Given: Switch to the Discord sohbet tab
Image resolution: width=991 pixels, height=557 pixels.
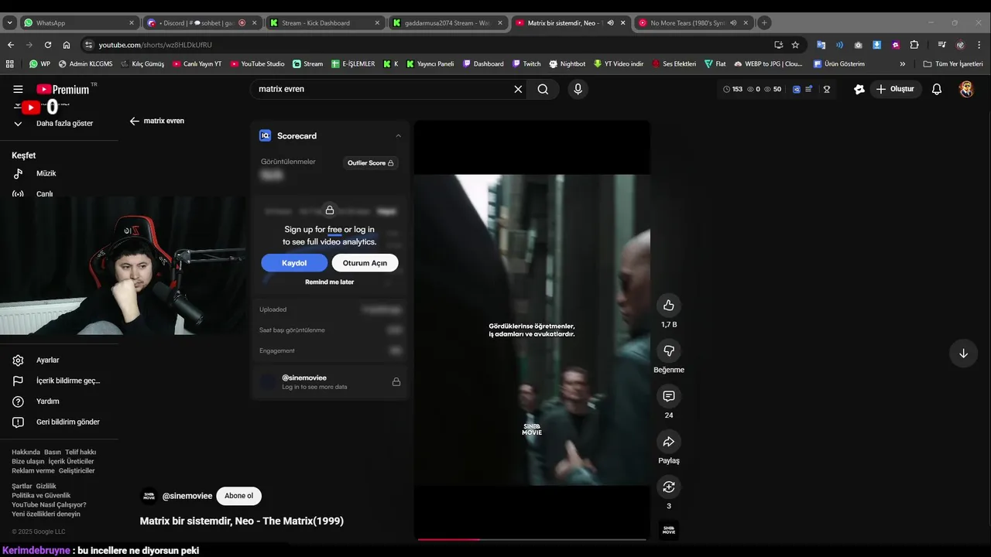Looking at the screenshot, I should pos(203,23).
